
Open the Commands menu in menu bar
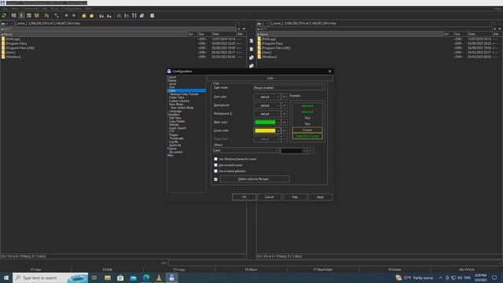(x=31, y=9)
